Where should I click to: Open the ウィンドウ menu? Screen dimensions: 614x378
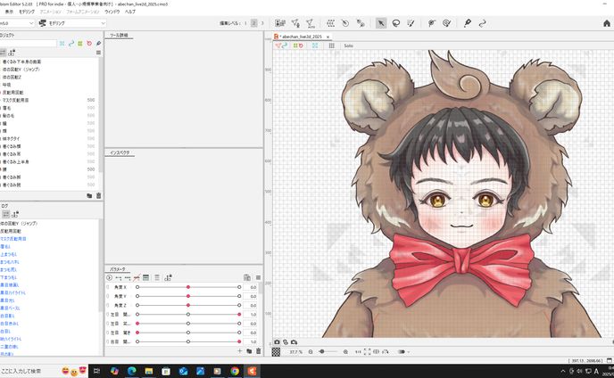click(x=112, y=12)
